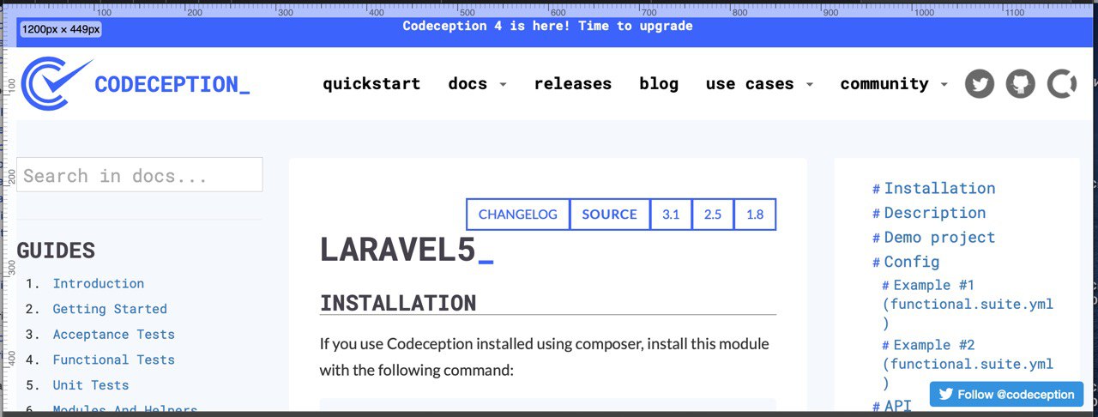Open the Functional Tests guide
The width and height of the screenshot is (1098, 417).
114,360
